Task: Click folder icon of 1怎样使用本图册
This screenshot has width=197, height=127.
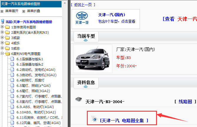Action: click(x=7, y=27)
